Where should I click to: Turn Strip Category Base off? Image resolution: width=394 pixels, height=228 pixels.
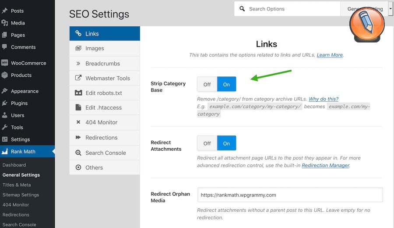click(x=207, y=84)
